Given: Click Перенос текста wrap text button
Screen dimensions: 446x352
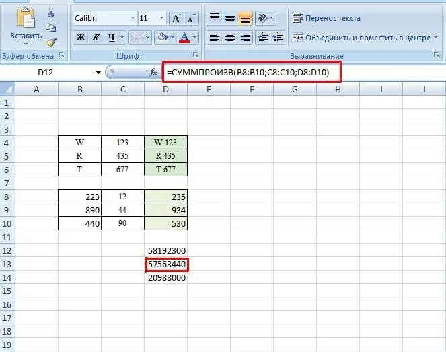Looking at the screenshot, I should (x=326, y=18).
